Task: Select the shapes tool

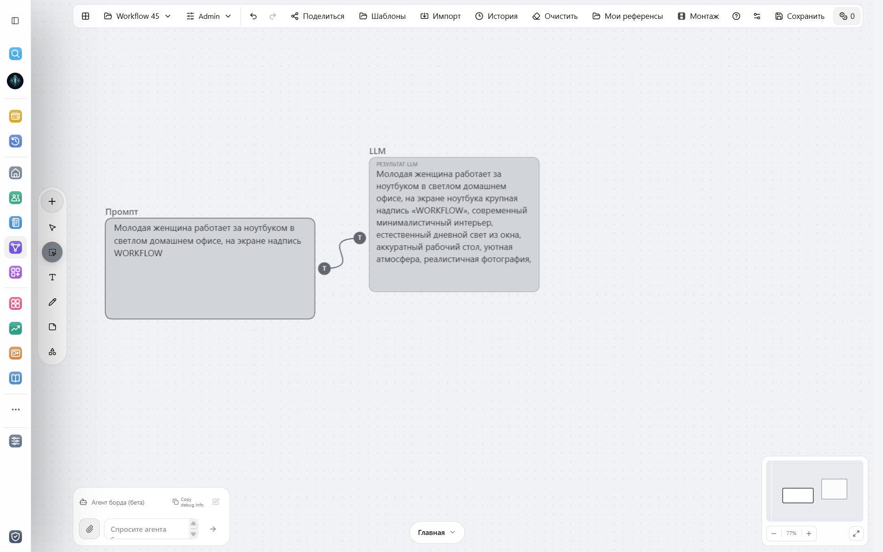Action: [52, 352]
